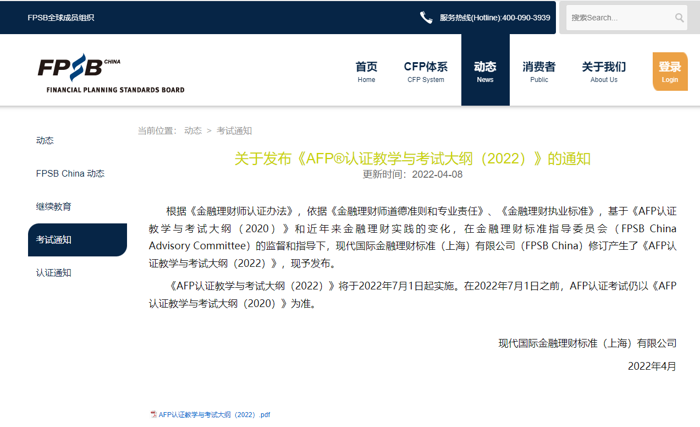Click the hotline number 400-090-3939
700x427 pixels.
coord(526,18)
